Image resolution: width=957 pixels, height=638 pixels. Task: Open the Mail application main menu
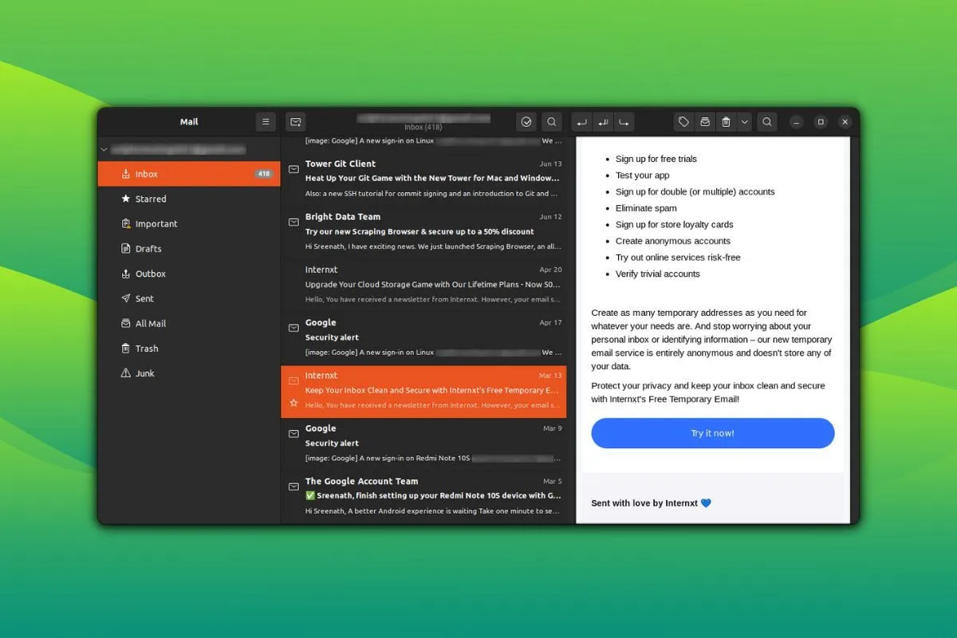coord(266,121)
